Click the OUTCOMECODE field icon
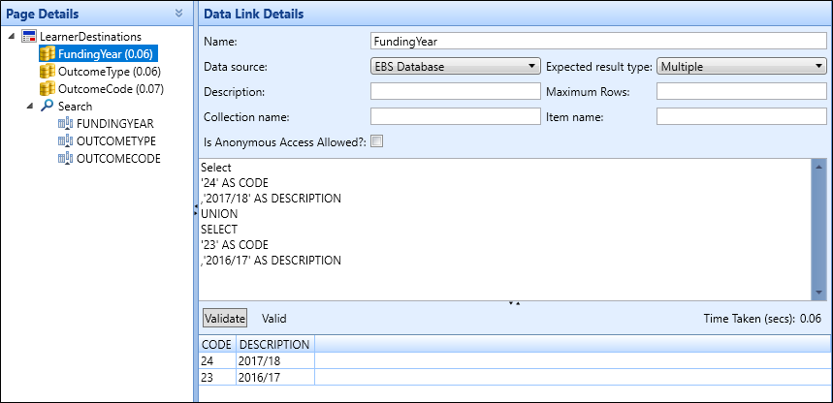833x403 pixels. 65,158
